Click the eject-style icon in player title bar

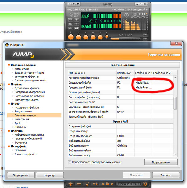(78, 4)
